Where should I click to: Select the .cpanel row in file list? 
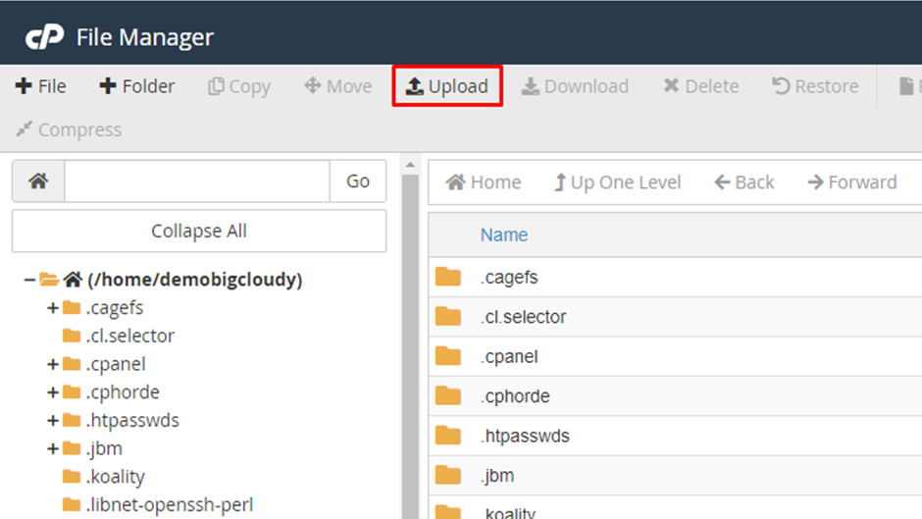(675, 356)
